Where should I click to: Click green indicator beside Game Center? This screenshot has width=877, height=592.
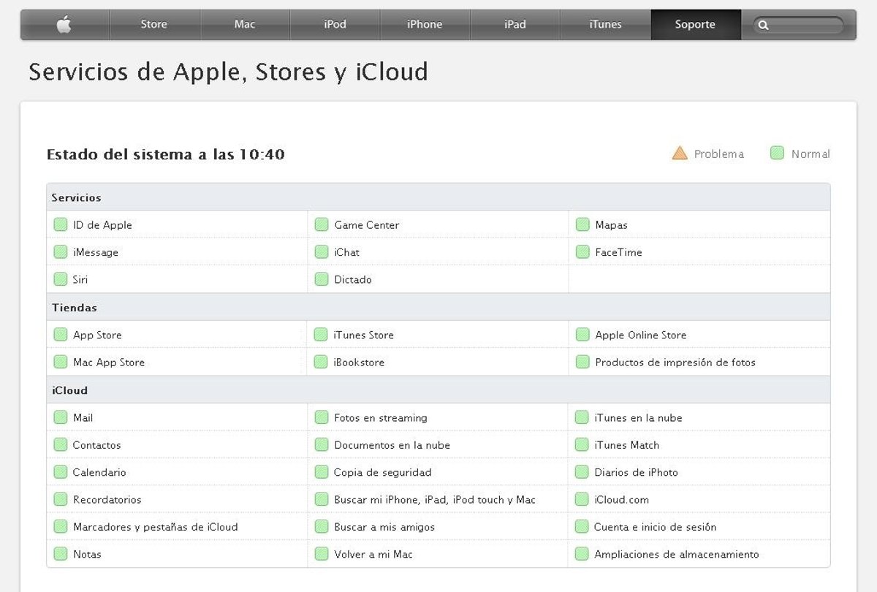click(322, 225)
